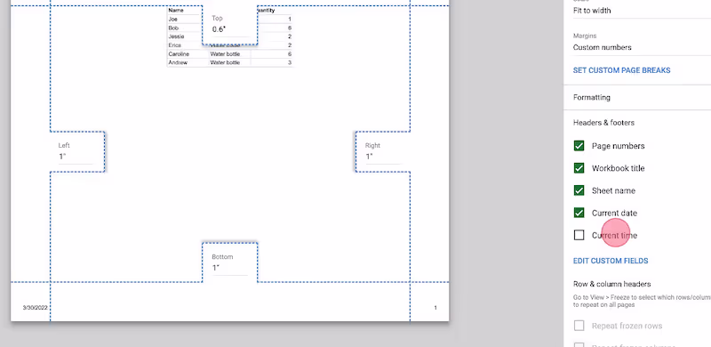
Task: Click the Erica cell in preview table
Action: [174, 45]
